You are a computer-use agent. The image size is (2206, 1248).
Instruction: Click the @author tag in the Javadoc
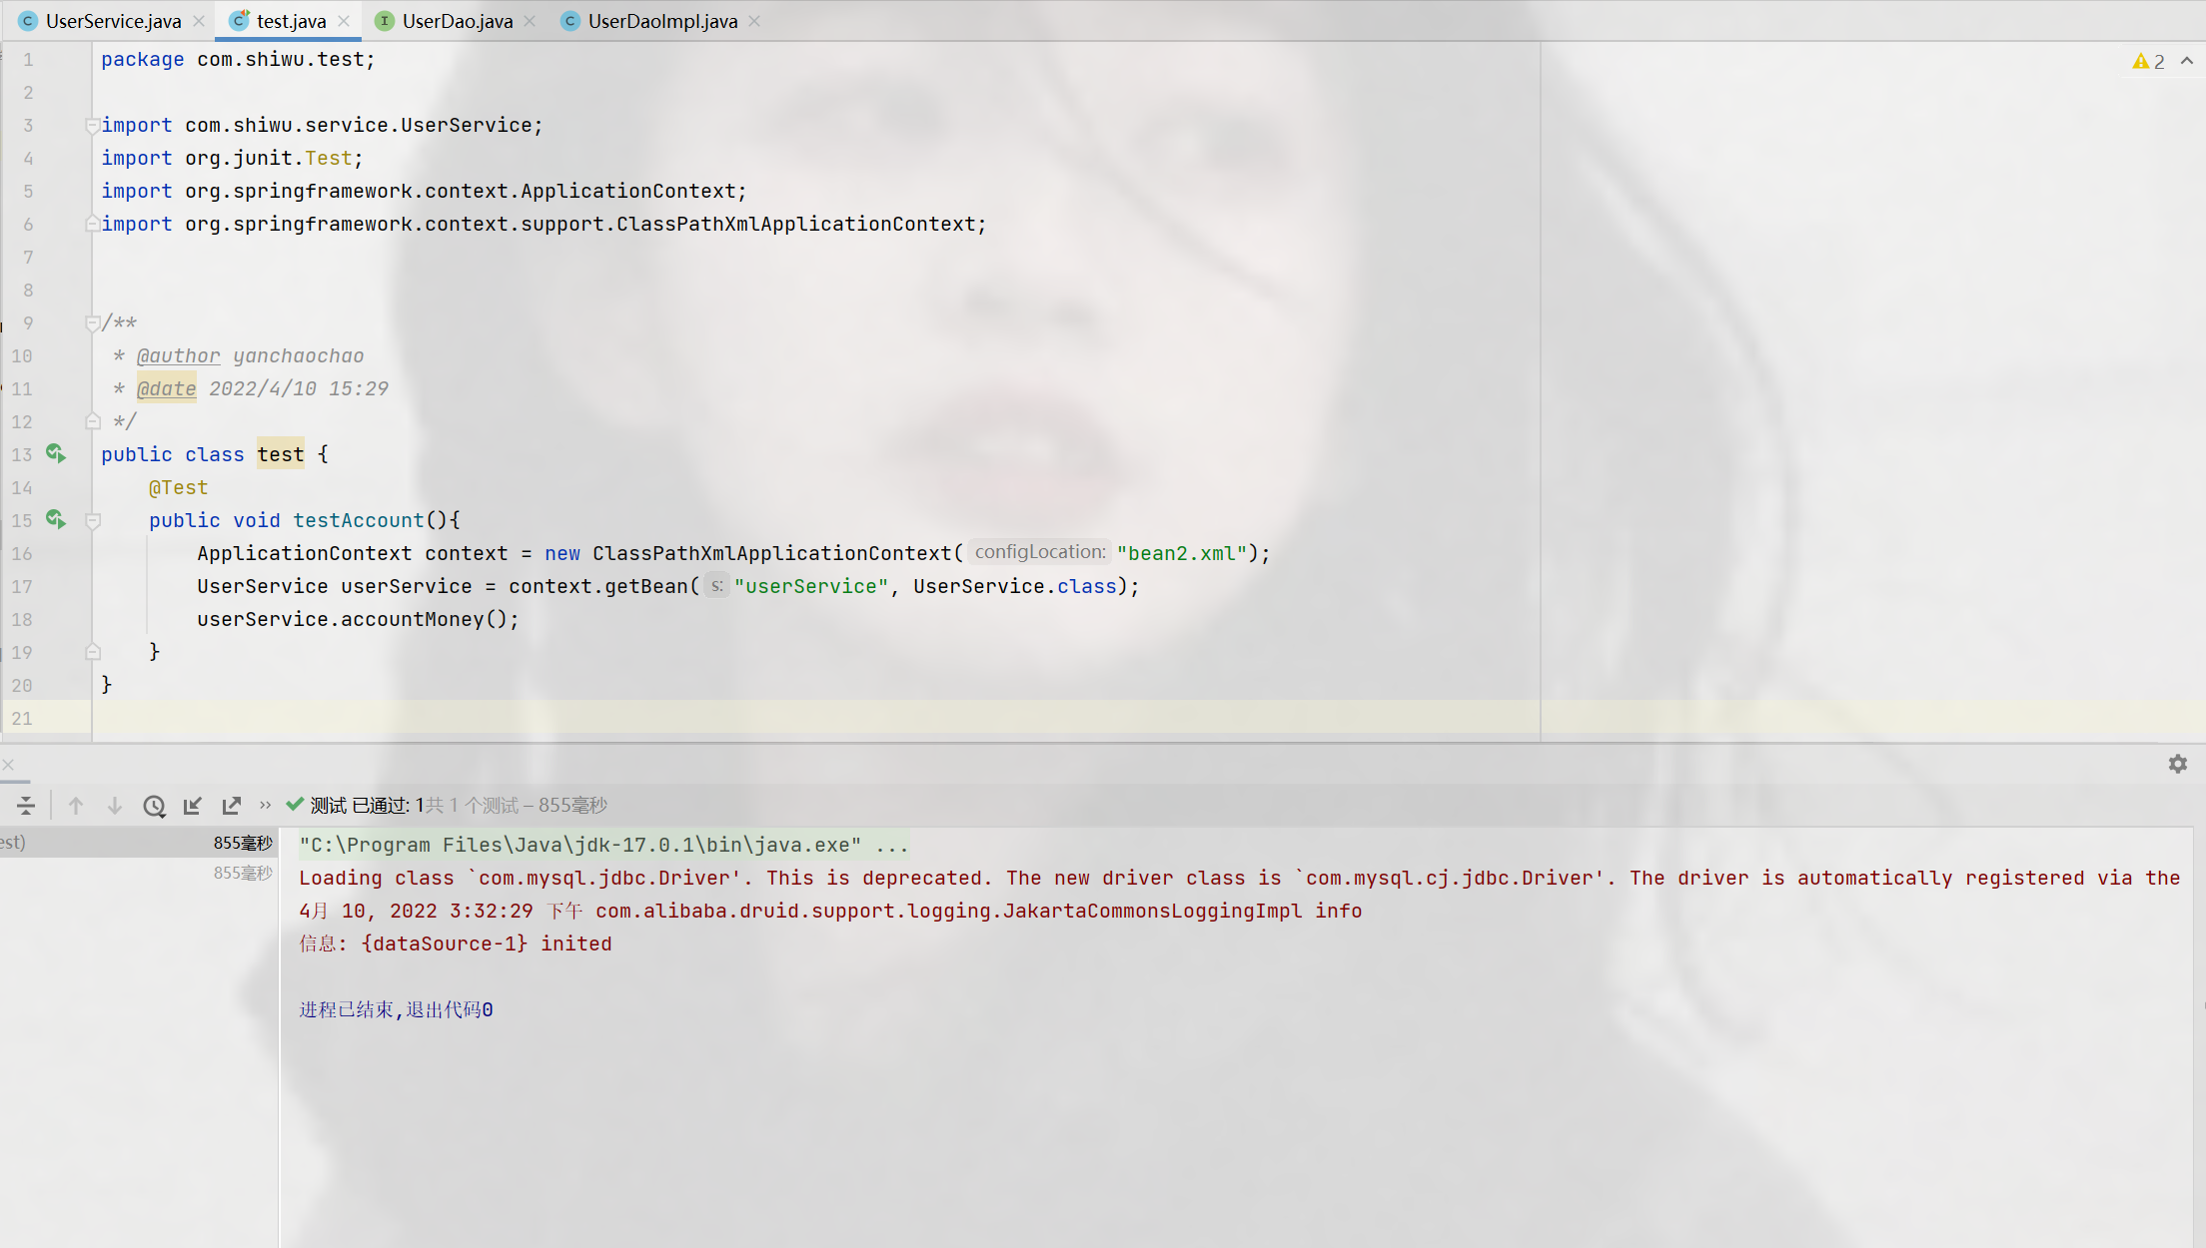(x=178, y=356)
